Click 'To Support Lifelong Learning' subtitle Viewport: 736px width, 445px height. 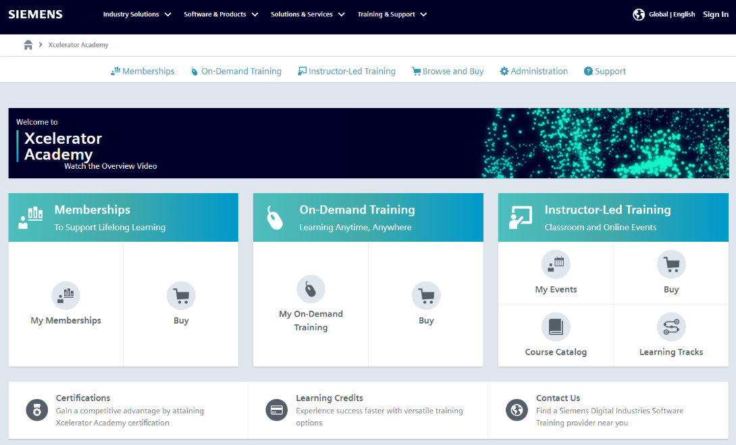click(x=110, y=227)
